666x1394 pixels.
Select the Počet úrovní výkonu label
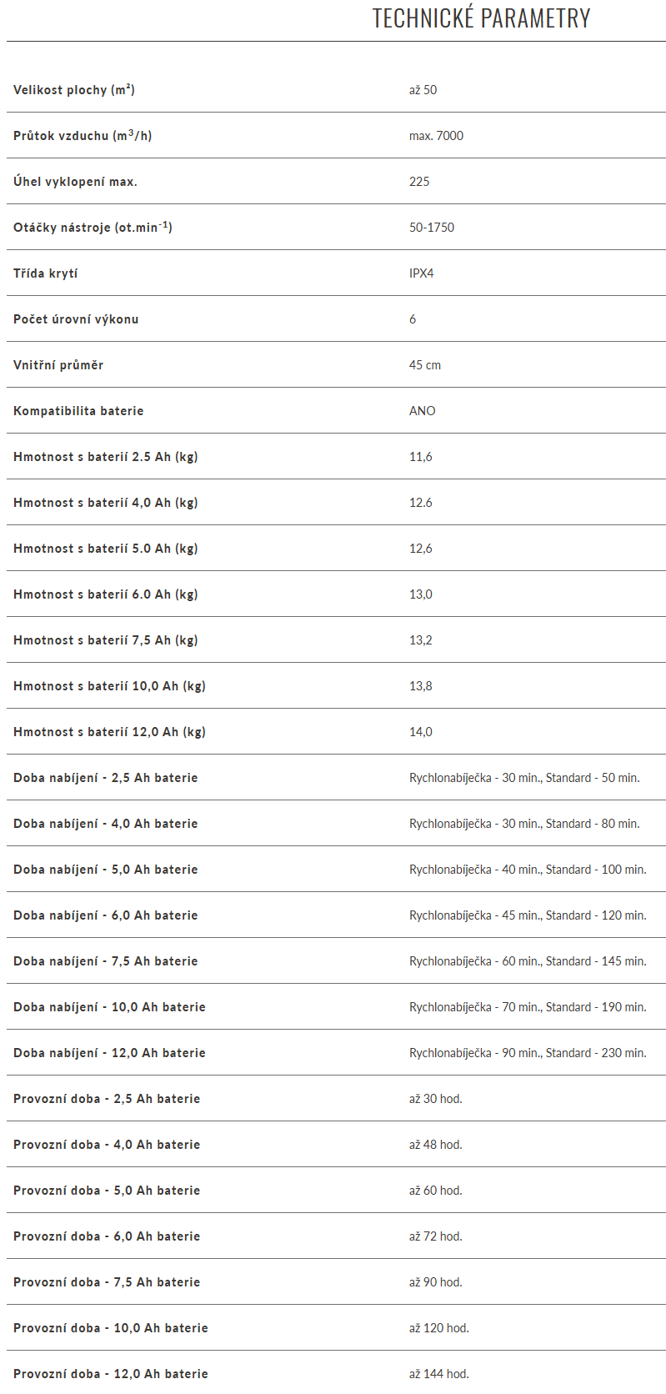click(76, 319)
